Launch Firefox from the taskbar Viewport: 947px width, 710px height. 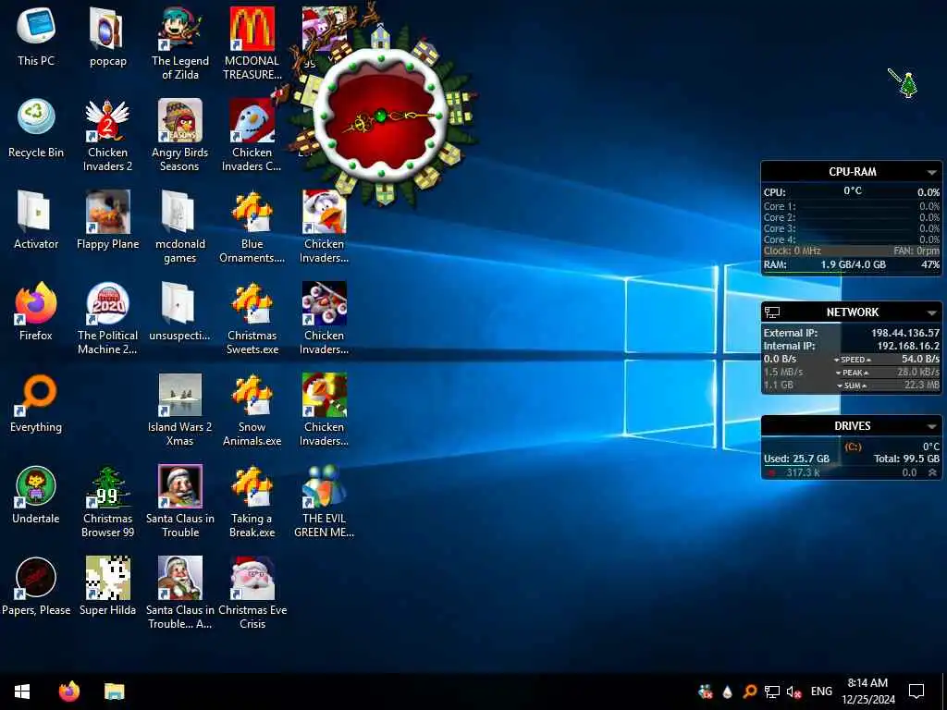coord(69,692)
